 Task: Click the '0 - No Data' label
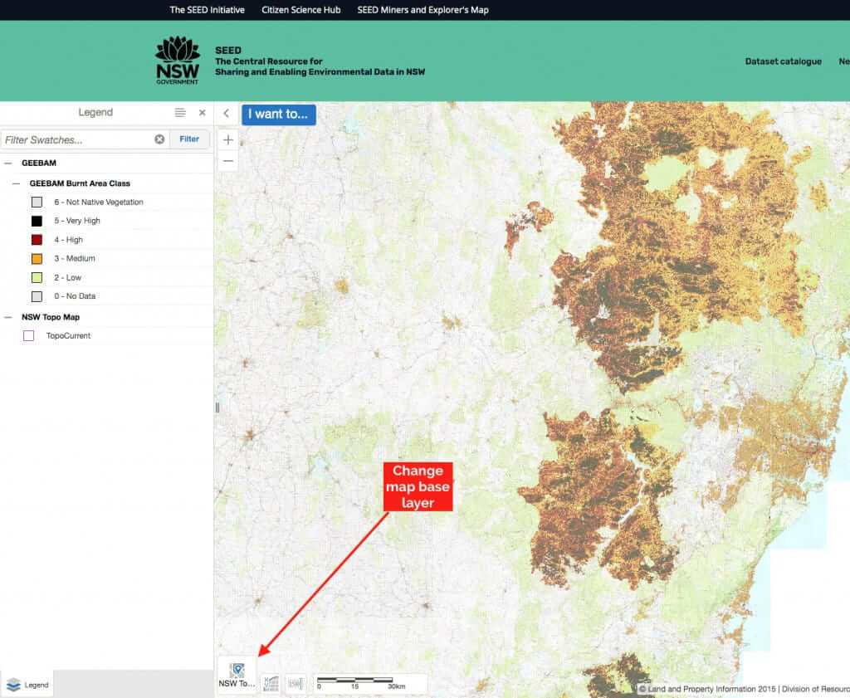[x=75, y=296]
